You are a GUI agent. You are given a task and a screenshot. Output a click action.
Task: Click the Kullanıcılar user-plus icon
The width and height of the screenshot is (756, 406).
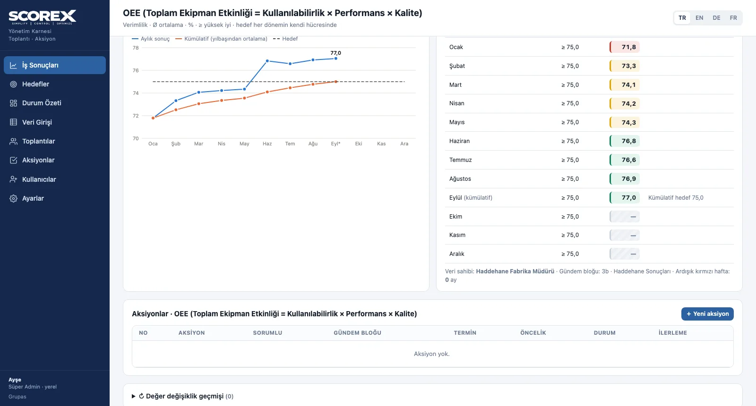pyautogui.click(x=14, y=179)
